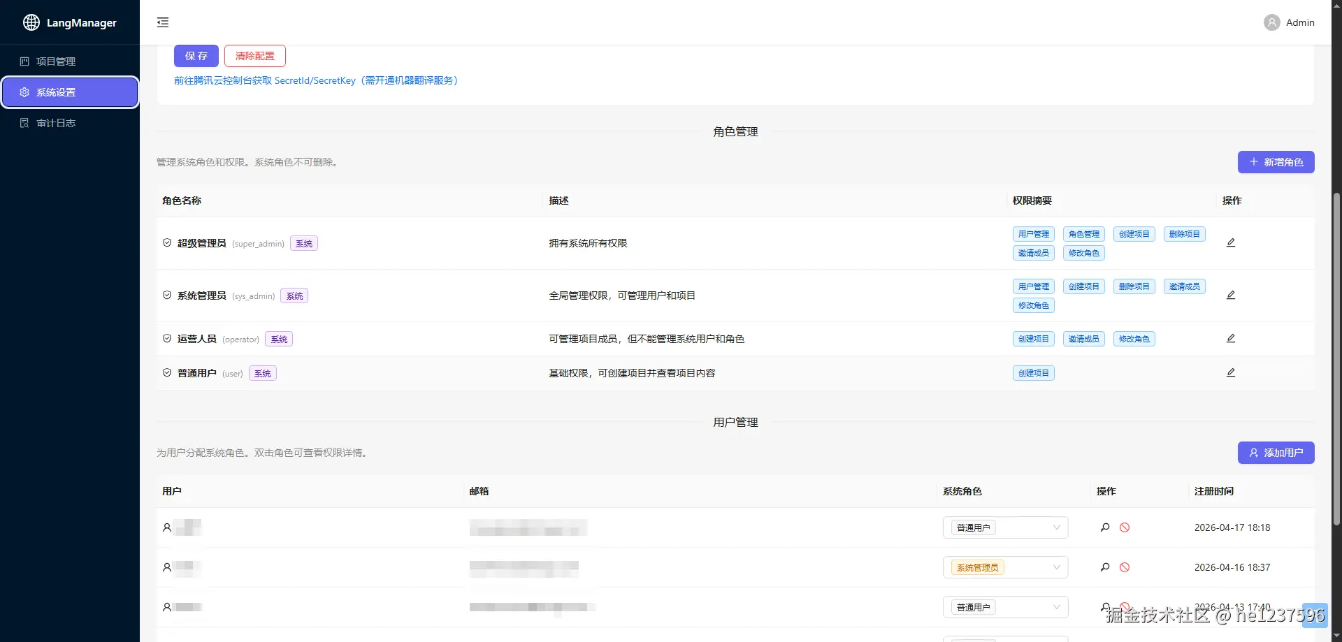The image size is (1342, 642).
Task: Click the 邀请成员 tag in 系统管理员 row
Action: pos(1184,286)
